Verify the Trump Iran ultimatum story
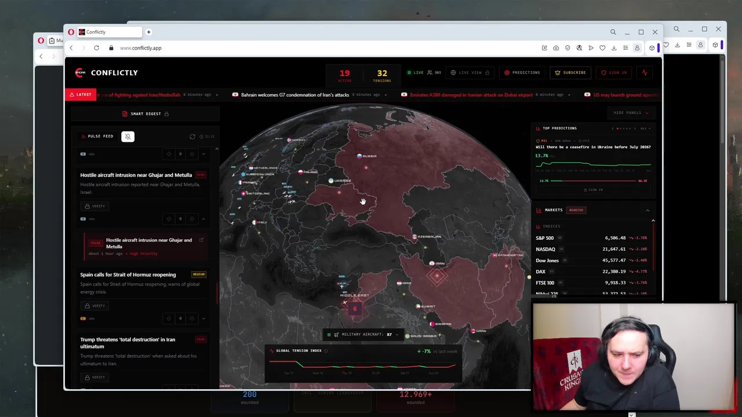 95,378
